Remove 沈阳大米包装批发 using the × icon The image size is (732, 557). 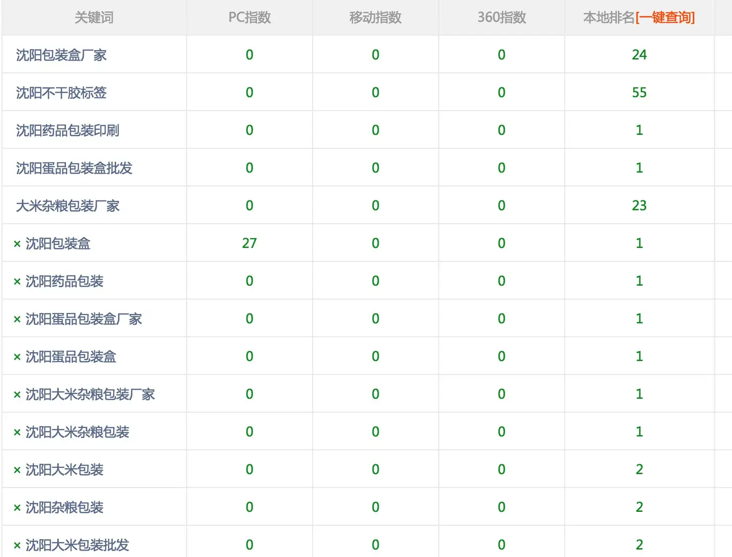(x=17, y=546)
